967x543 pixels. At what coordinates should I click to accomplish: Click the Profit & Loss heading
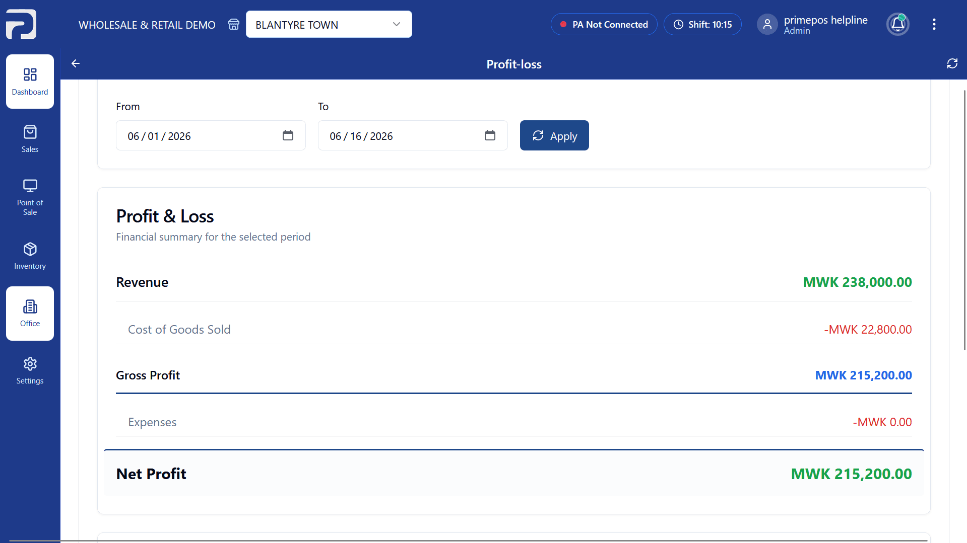click(x=165, y=216)
